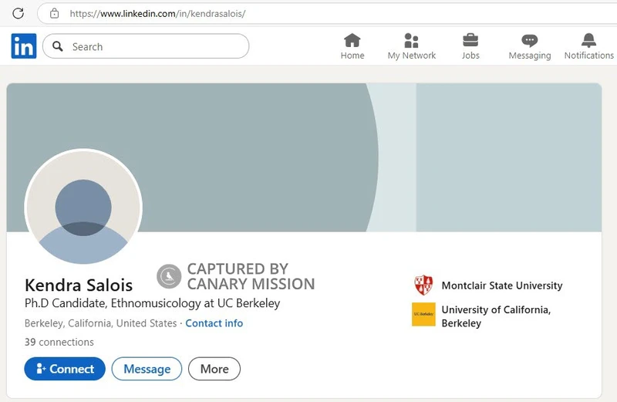Click the search magnifier icon
Image resolution: width=617 pixels, height=402 pixels.
click(58, 46)
